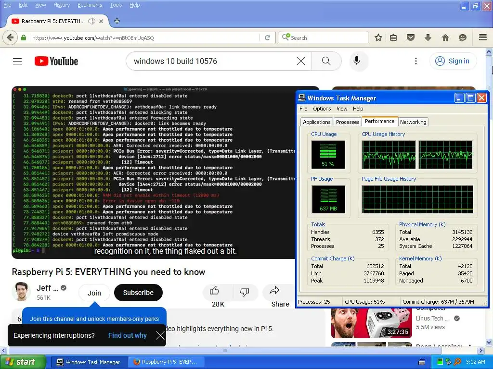Click the taskbar clock showing 3:12 AM

(x=475, y=362)
